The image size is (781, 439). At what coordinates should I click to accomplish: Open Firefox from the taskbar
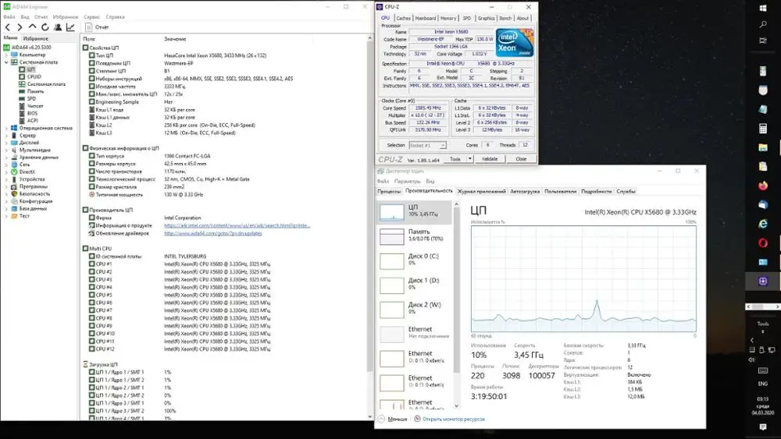point(763,186)
